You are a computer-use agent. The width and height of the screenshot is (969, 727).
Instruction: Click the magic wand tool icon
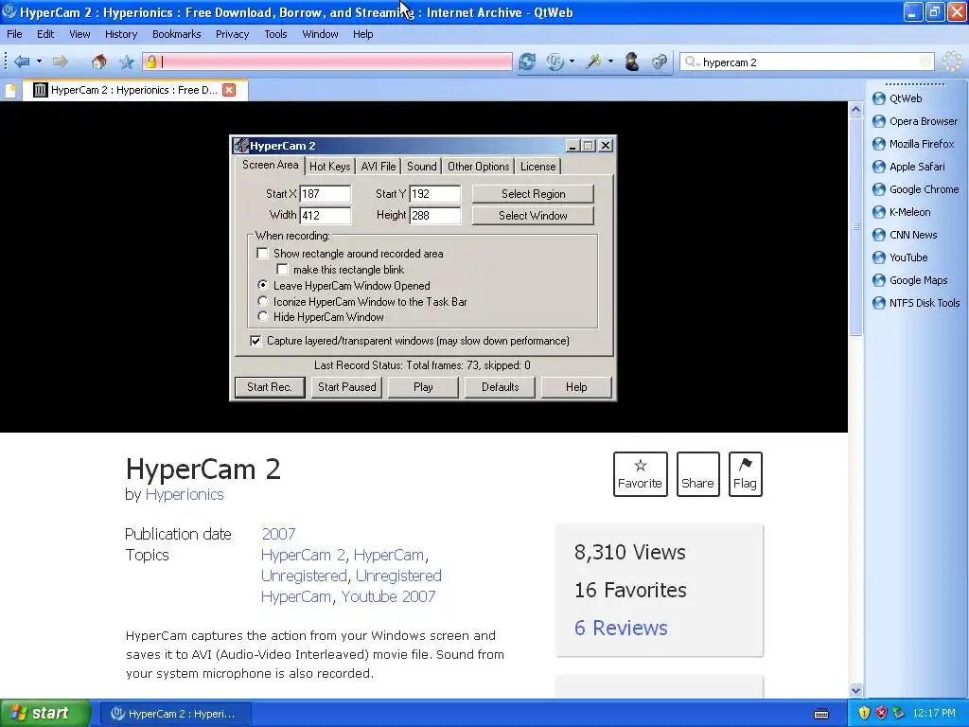point(594,62)
